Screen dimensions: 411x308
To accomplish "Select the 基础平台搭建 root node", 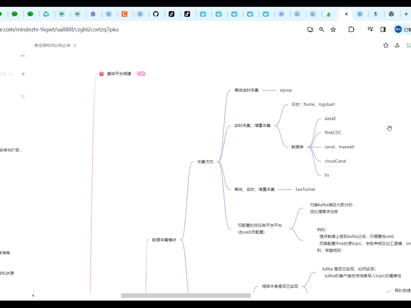I will (119, 74).
